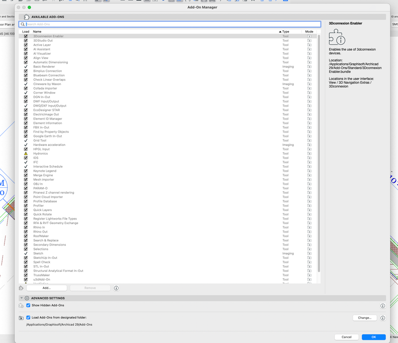This screenshot has width=398, height=343.
Task: Uncheck the EcoDesigner STAR add-on
Action: coord(25,110)
